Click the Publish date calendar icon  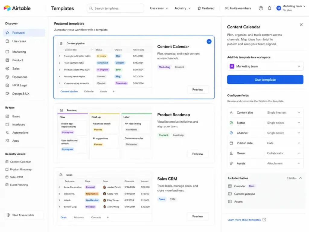click(x=231, y=143)
